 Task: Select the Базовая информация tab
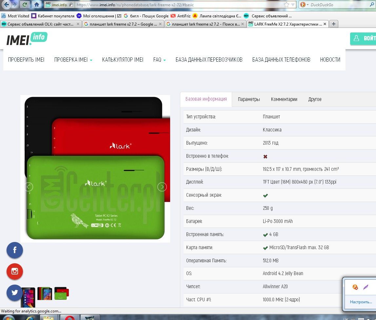(x=206, y=99)
